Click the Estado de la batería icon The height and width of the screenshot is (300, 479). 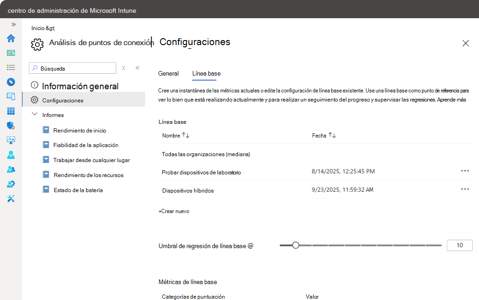tap(46, 189)
